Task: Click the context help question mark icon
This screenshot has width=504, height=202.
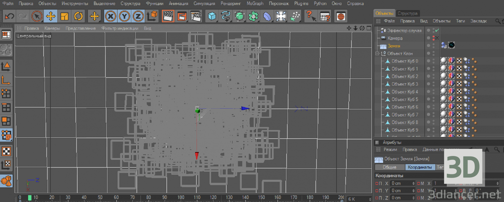Action: click(x=311, y=16)
